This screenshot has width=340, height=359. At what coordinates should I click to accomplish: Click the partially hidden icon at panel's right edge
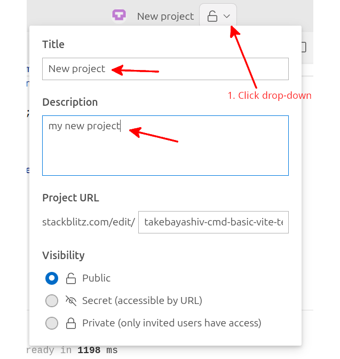(304, 47)
